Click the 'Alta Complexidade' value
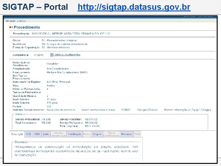This screenshot has width=221, height=166. point(58,69)
